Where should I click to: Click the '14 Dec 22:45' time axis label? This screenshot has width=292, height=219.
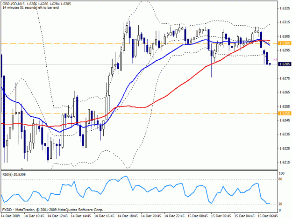(174, 216)
